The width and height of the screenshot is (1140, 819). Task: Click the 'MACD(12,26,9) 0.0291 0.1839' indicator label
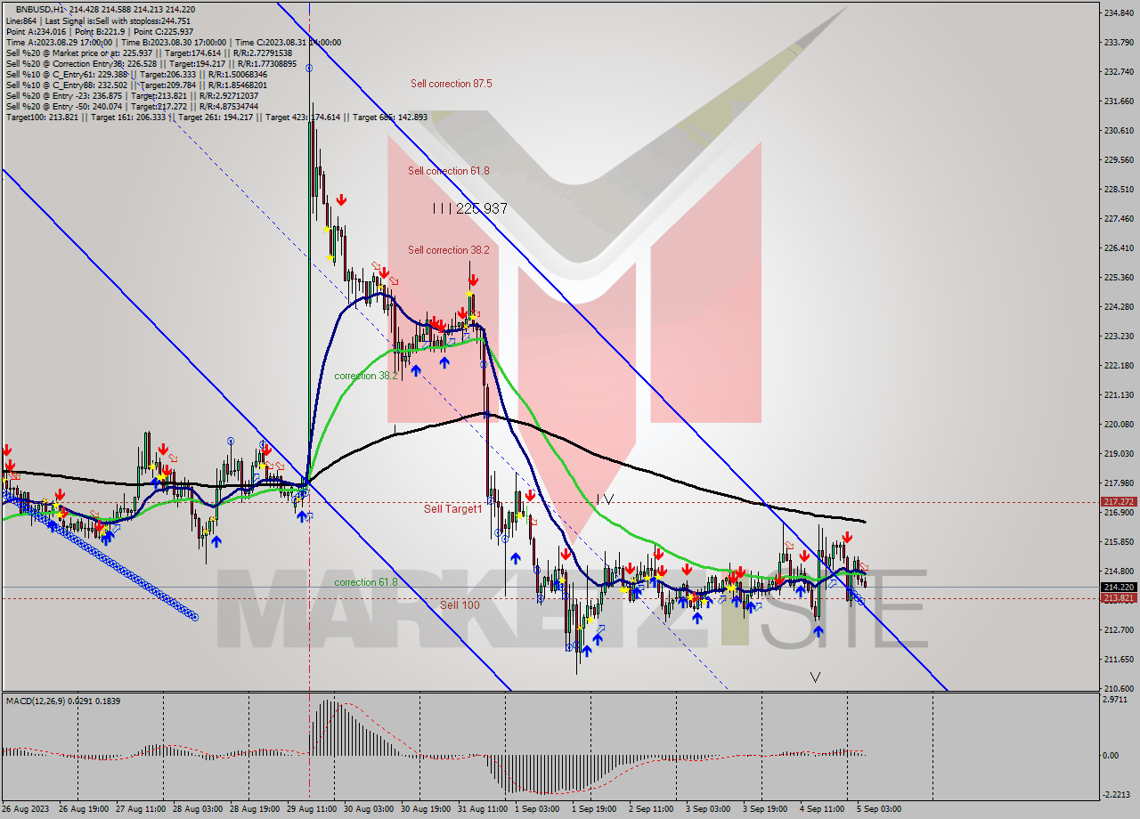pyautogui.click(x=61, y=701)
